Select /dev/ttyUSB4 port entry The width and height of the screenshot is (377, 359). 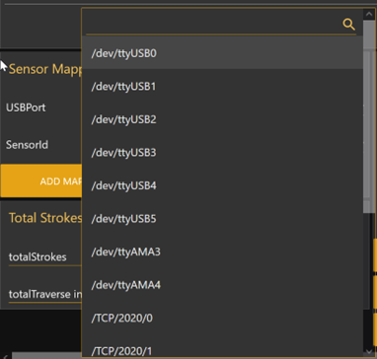[222, 185]
